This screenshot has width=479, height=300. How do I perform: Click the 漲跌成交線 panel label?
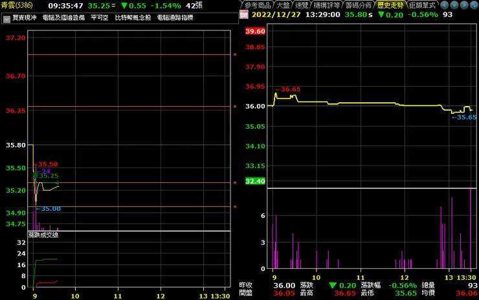(43, 235)
